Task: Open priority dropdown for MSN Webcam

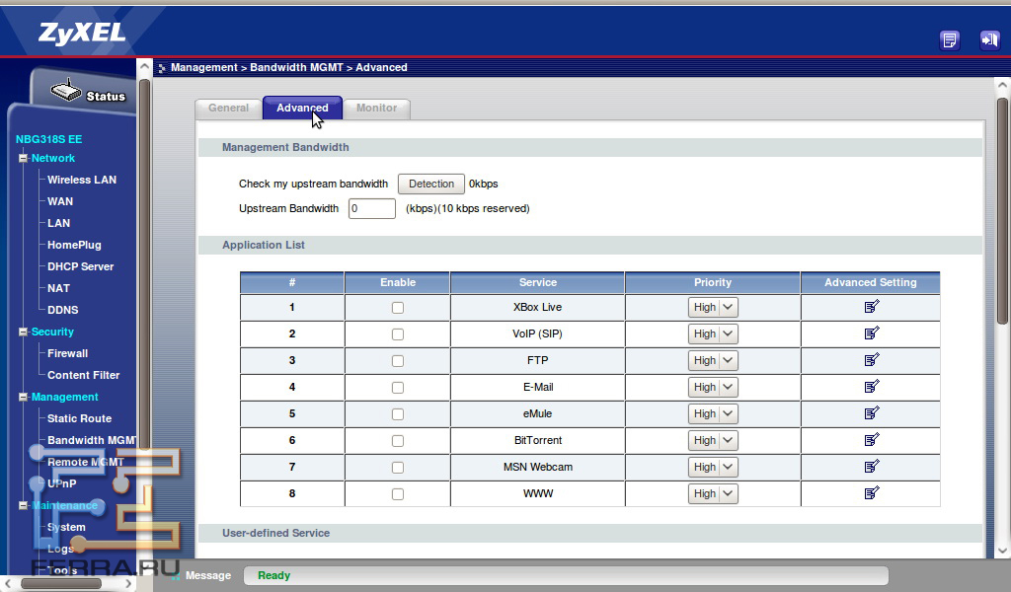Action: coord(713,467)
